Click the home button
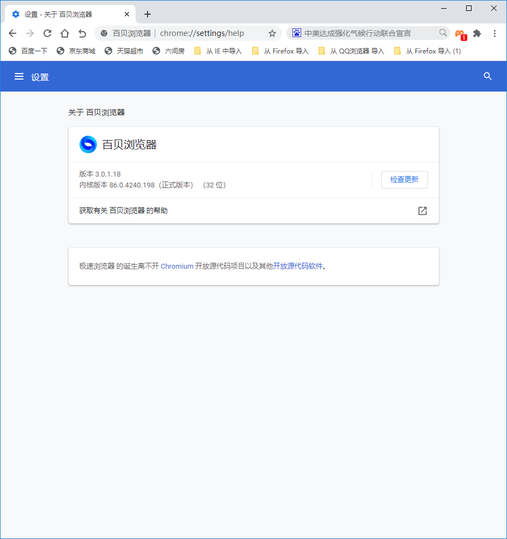This screenshot has height=539, width=507. point(64,33)
